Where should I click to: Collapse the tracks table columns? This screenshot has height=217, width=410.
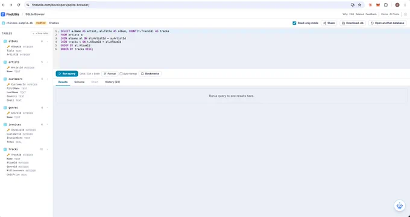coord(47,150)
